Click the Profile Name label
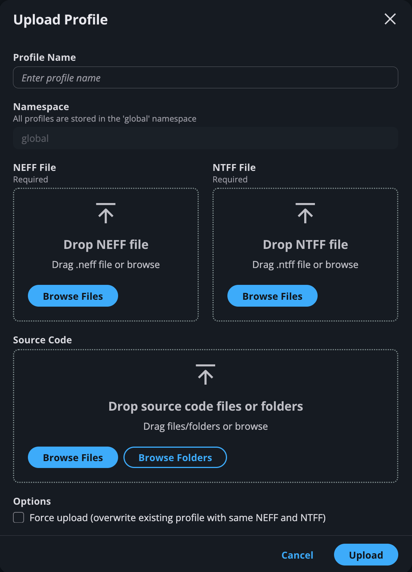Viewport: 412px width, 572px height. click(x=44, y=57)
